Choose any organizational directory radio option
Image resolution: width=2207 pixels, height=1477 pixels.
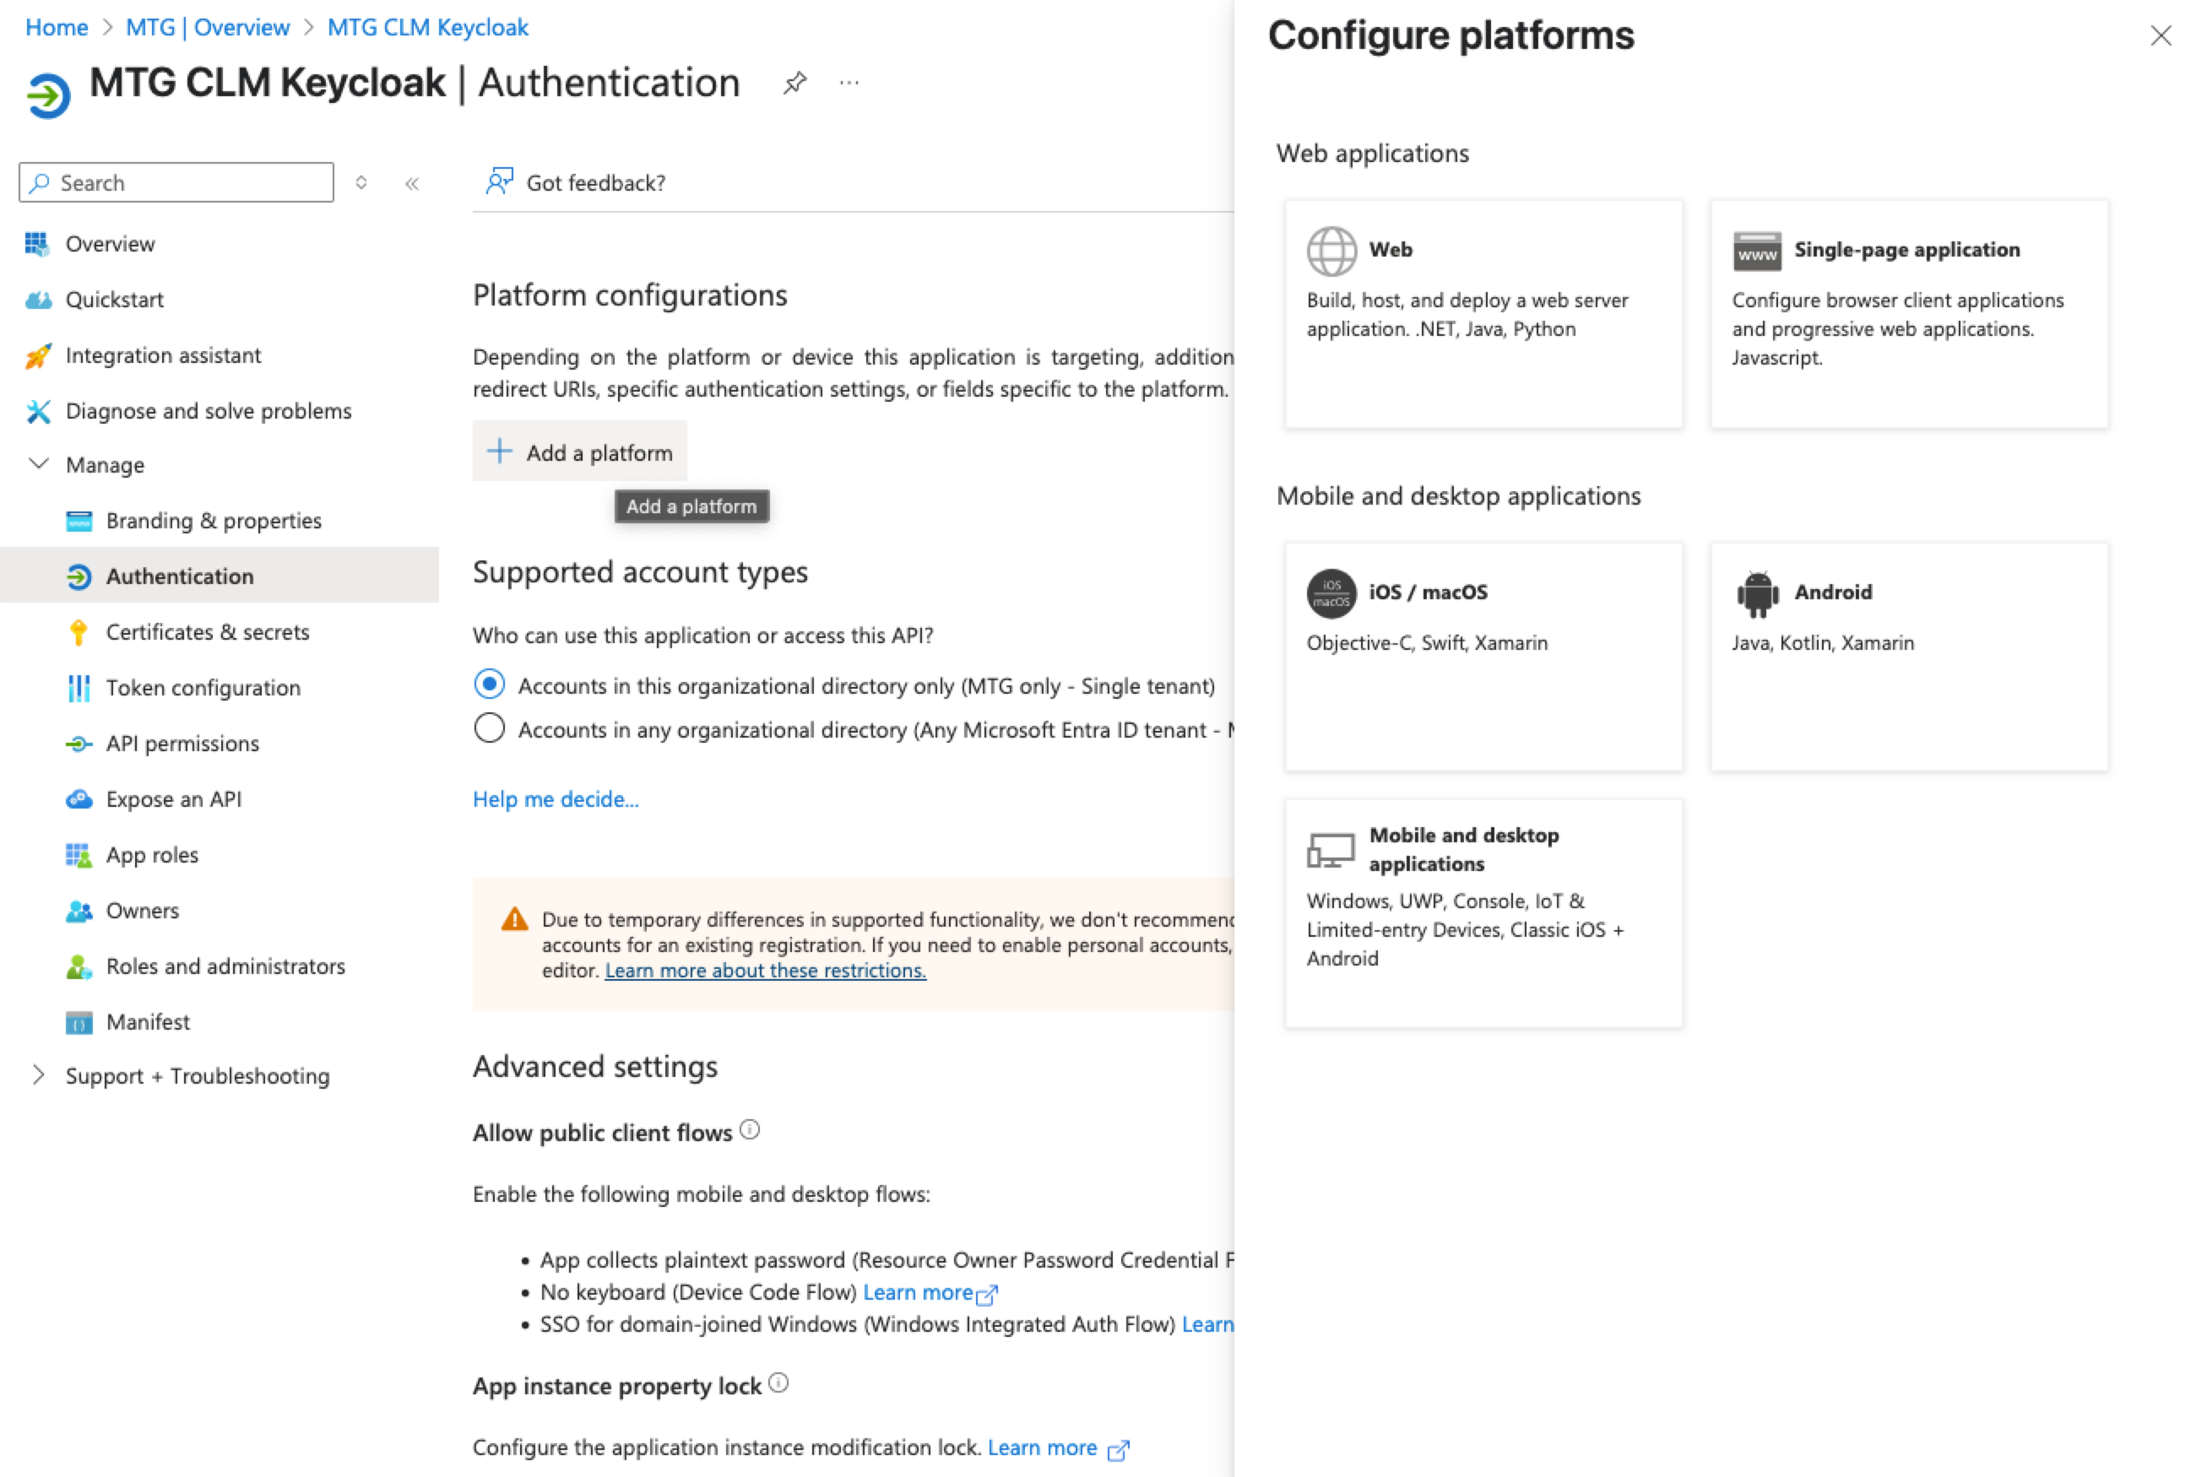(490, 729)
